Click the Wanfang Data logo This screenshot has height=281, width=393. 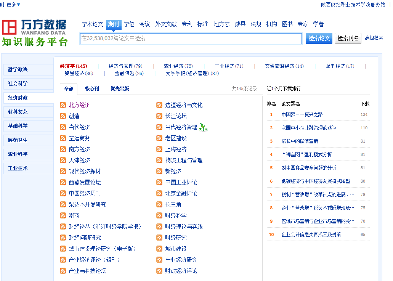click(34, 33)
